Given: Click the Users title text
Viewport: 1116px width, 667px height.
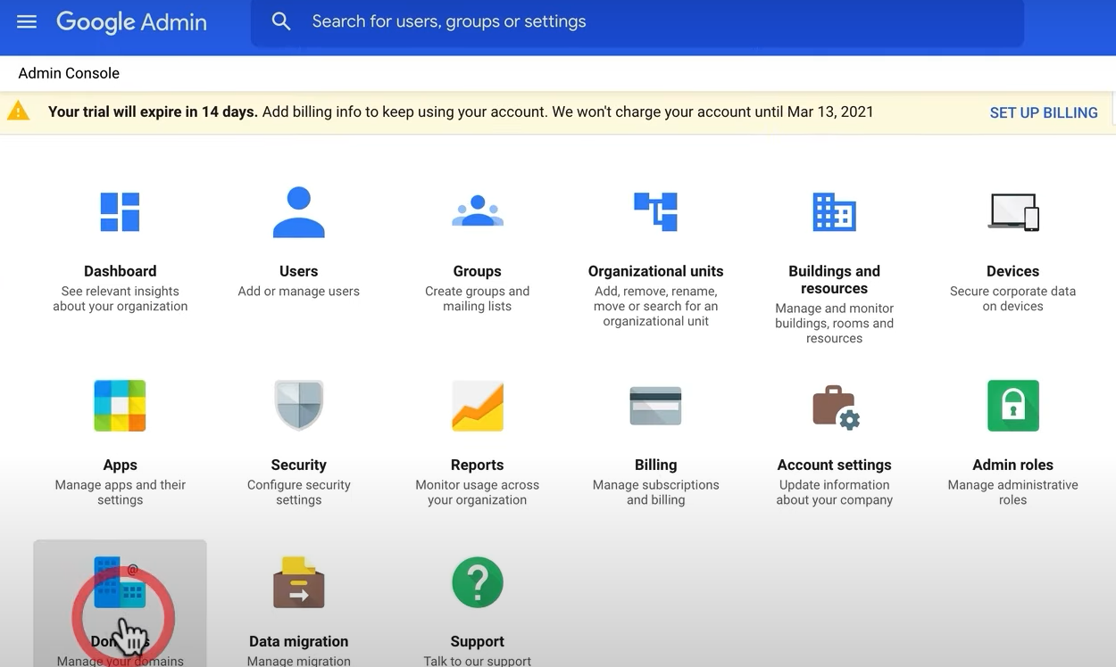Looking at the screenshot, I should click(298, 271).
